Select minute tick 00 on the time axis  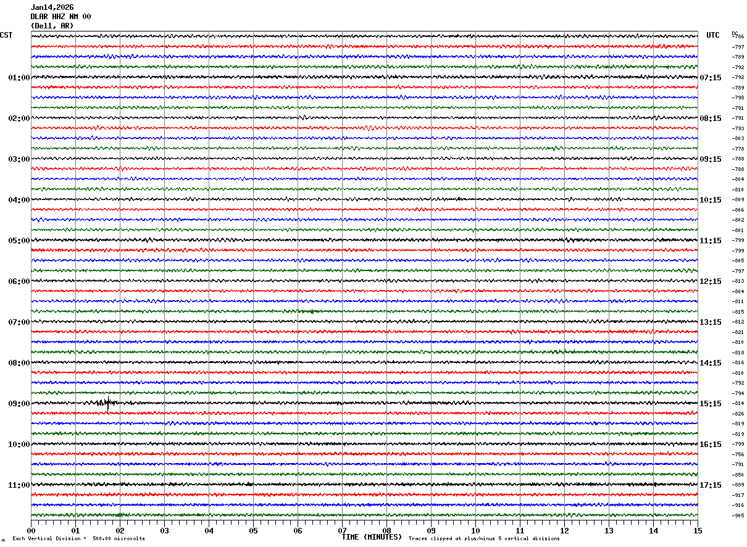(x=31, y=530)
